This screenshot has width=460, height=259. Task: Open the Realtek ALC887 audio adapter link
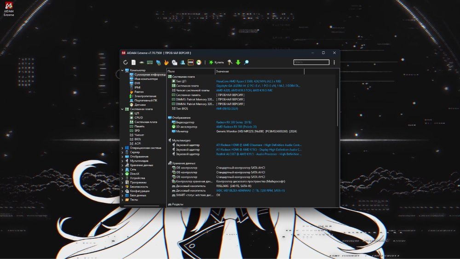[259, 154]
